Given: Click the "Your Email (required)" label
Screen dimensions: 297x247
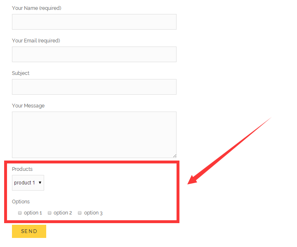Looking at the screenshot, I should click(36, 41).
